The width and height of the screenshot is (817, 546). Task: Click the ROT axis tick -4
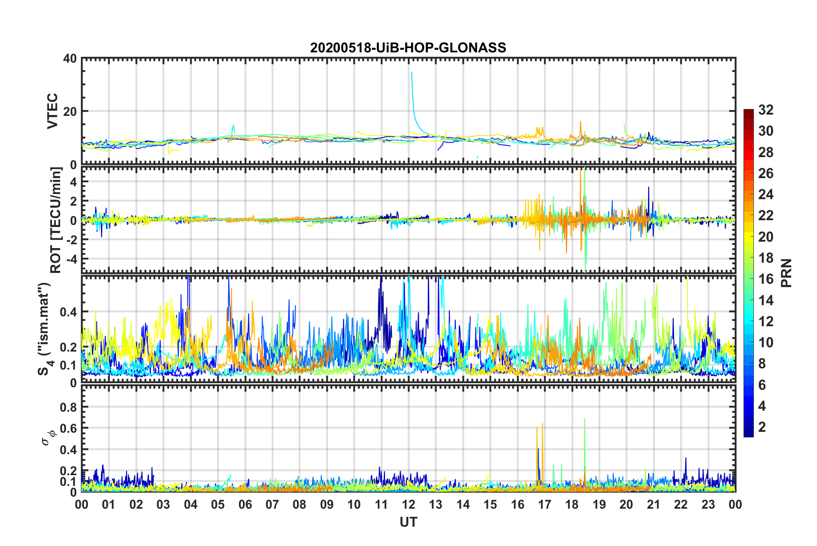tap(71, 259)
